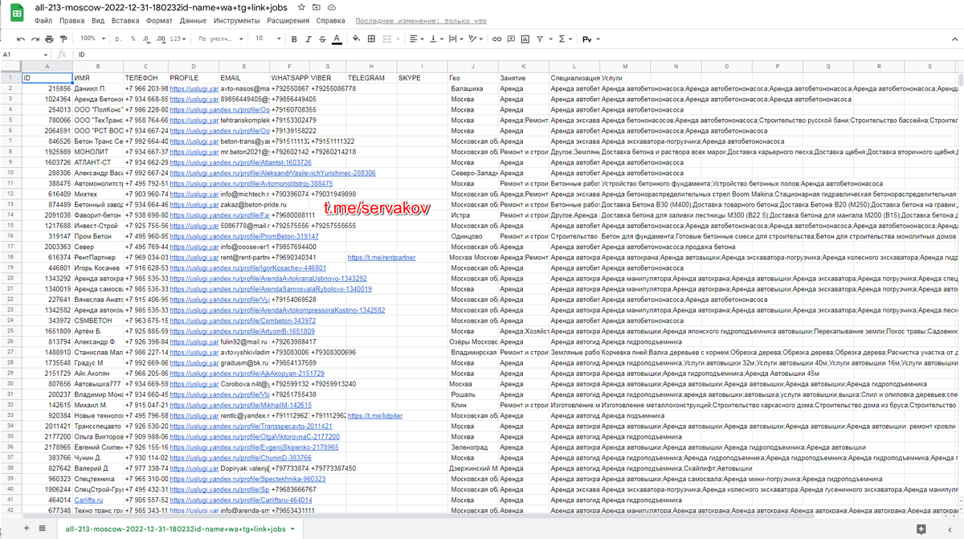The image size is (964, 539).
Task: Open the fill color picker
Action: point(356,39)
